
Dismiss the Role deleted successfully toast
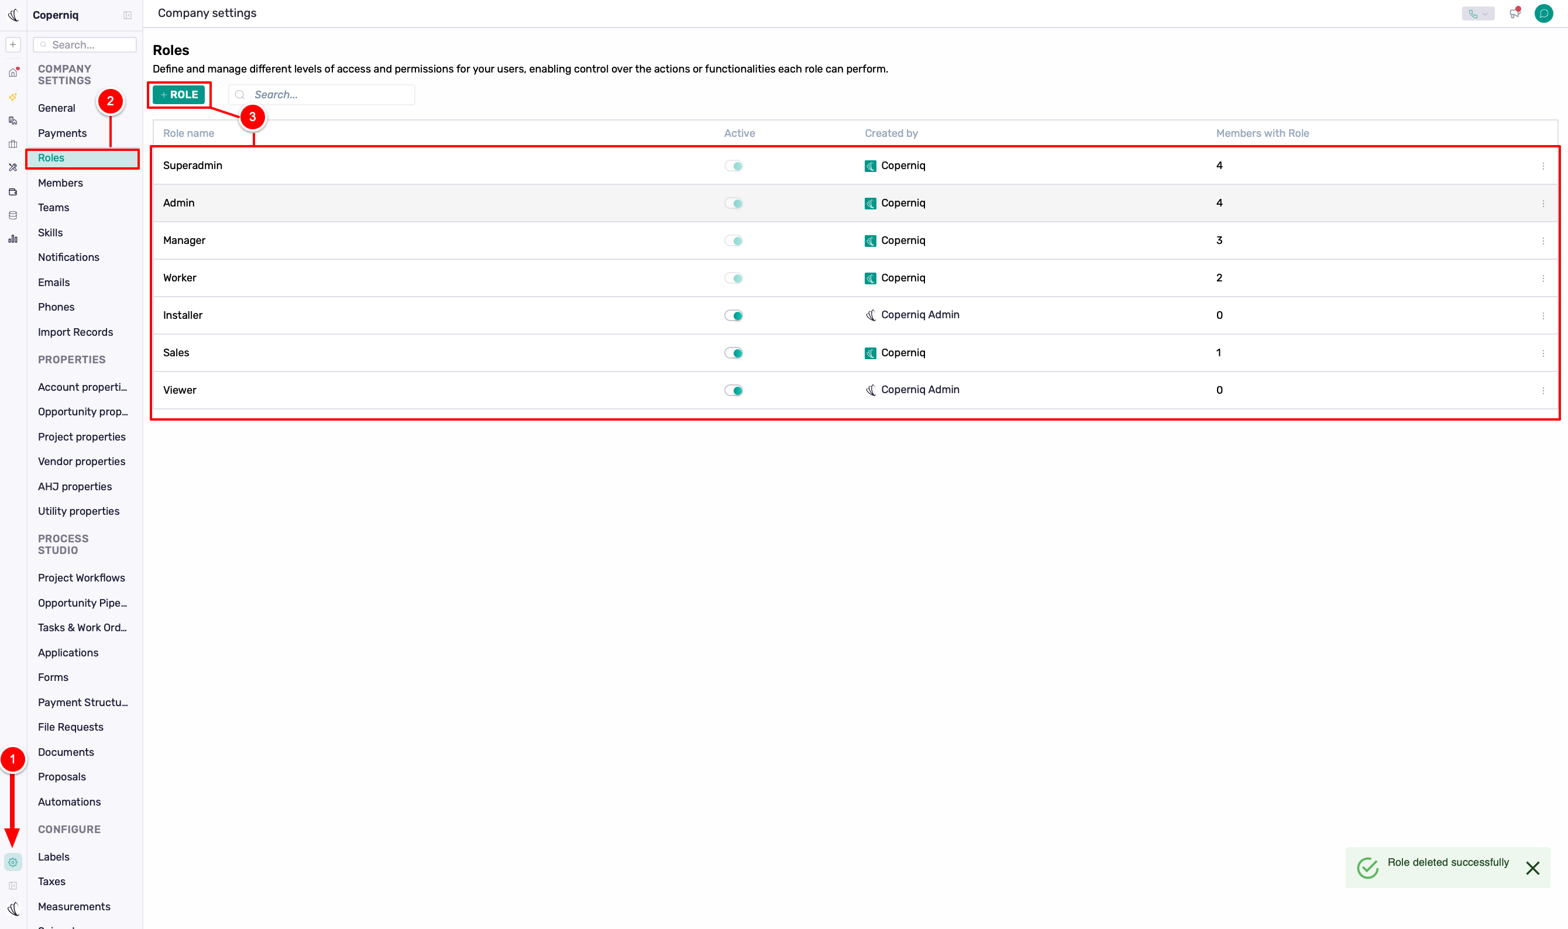(x=1532, y=868)
